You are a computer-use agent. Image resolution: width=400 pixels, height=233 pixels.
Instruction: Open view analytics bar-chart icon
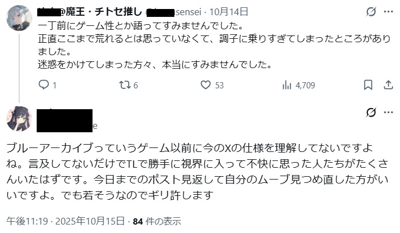coord(286,85)
